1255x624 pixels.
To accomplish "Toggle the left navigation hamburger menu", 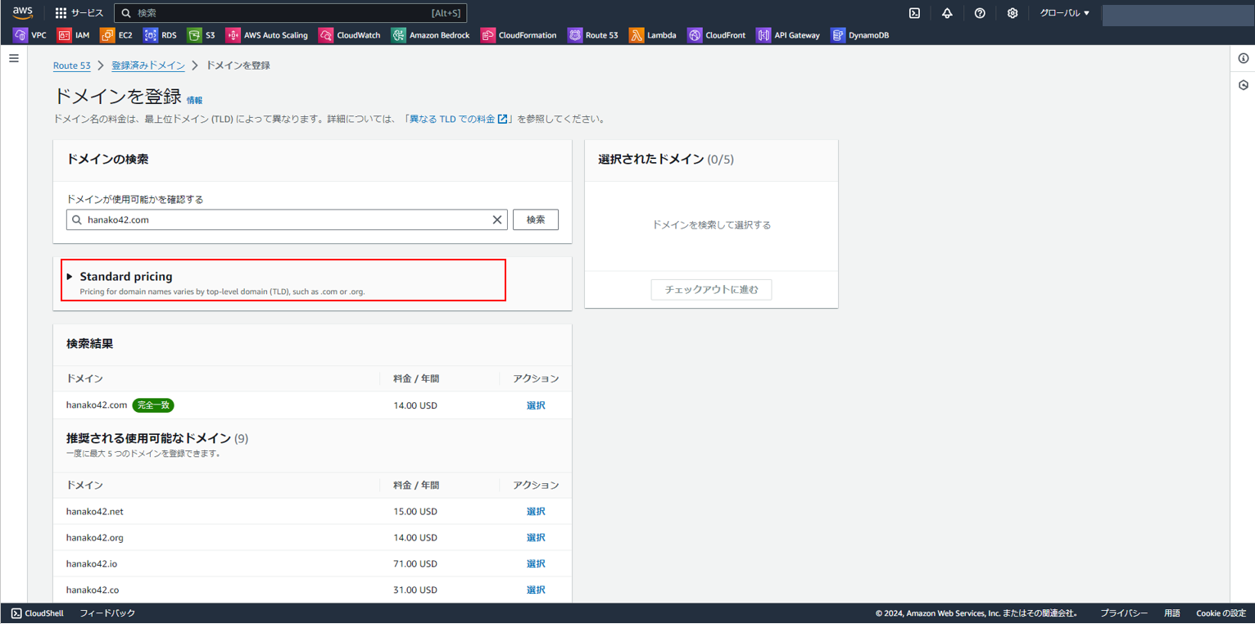I will click(13, 58).
